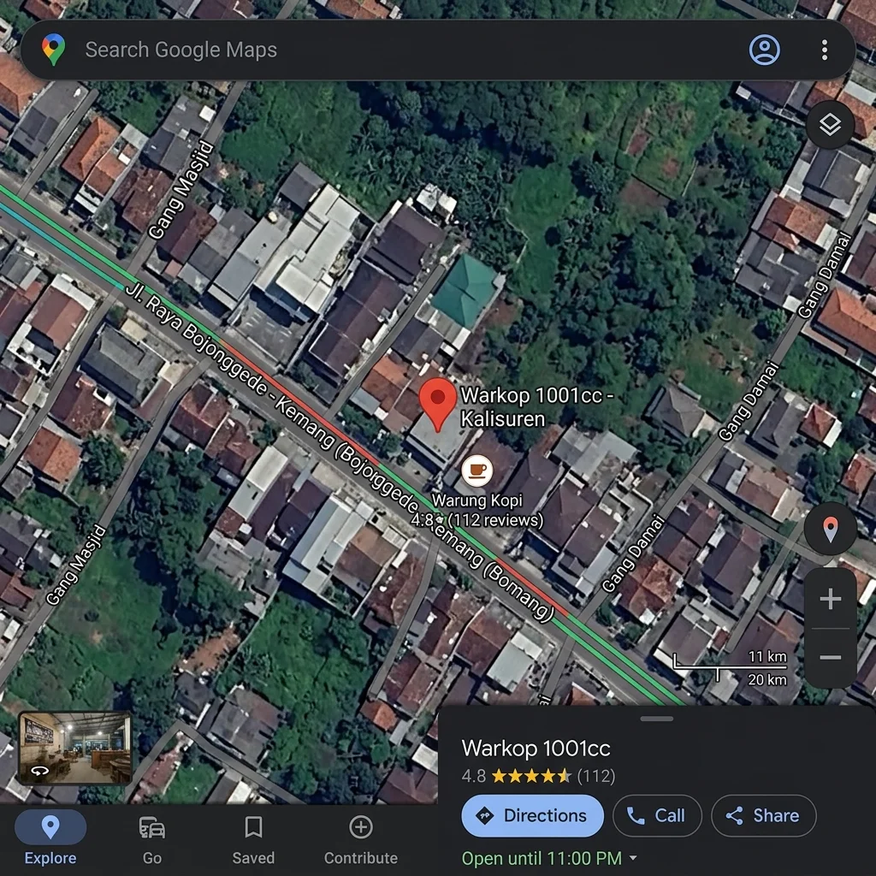The height and width of the screenshot is (876, 876).
Task: Click the Jl. Raya Bojonggede - Kemang road label
Action: click(339, 453)
